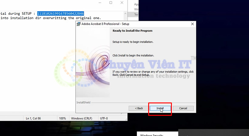Click the InstallShield label
The width and height of the screenshot is (249, 136).
point(84,102)
